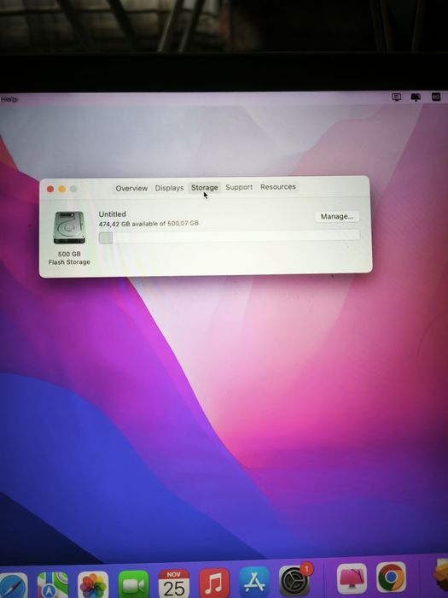
Task: Click the Manage... storage button
Action: click(337, 217)
